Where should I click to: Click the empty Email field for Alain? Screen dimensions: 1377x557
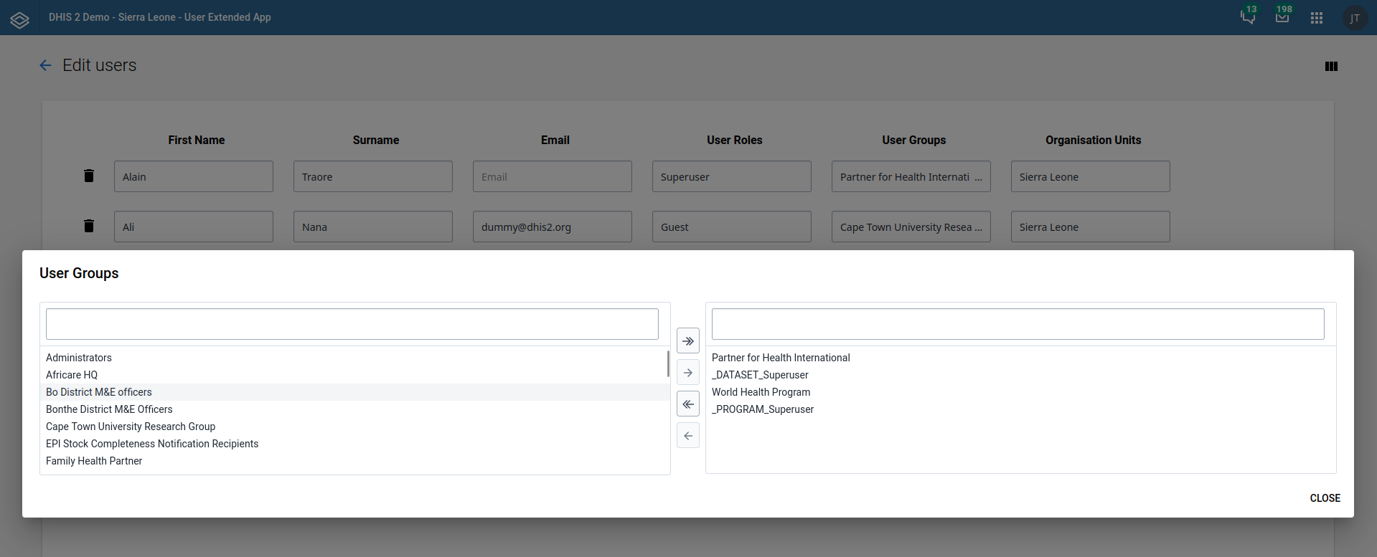(x=553, y=176)
